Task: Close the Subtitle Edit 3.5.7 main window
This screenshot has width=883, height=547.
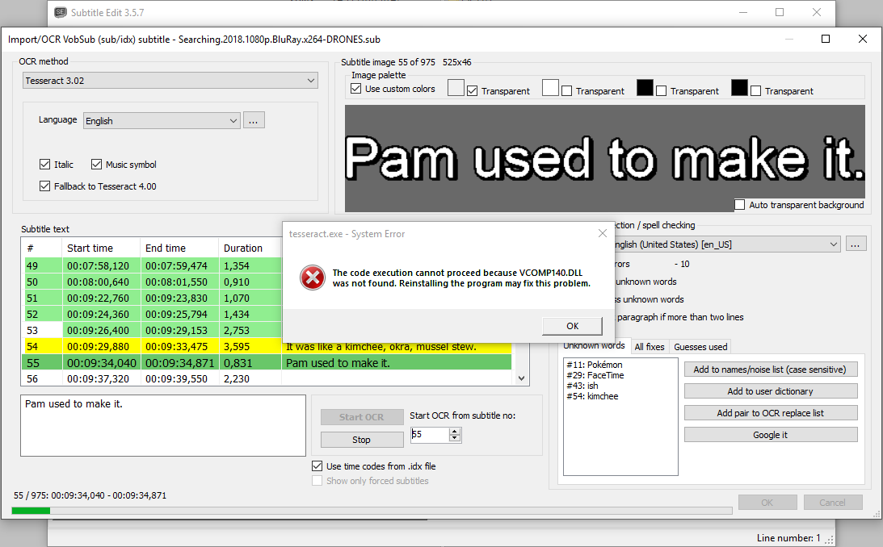Action: pos(817,12)
